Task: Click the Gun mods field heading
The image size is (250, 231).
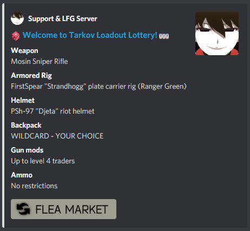Action: pyautogui.click(x=27, y=150)
